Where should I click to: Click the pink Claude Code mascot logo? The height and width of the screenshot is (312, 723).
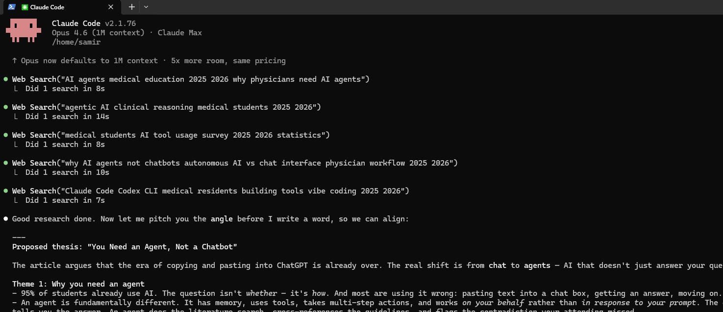coord(24,31)
